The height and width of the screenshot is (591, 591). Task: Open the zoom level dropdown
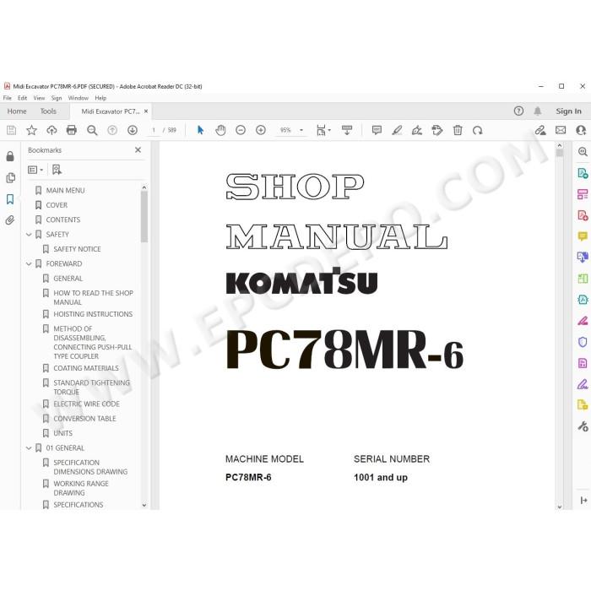301,130
